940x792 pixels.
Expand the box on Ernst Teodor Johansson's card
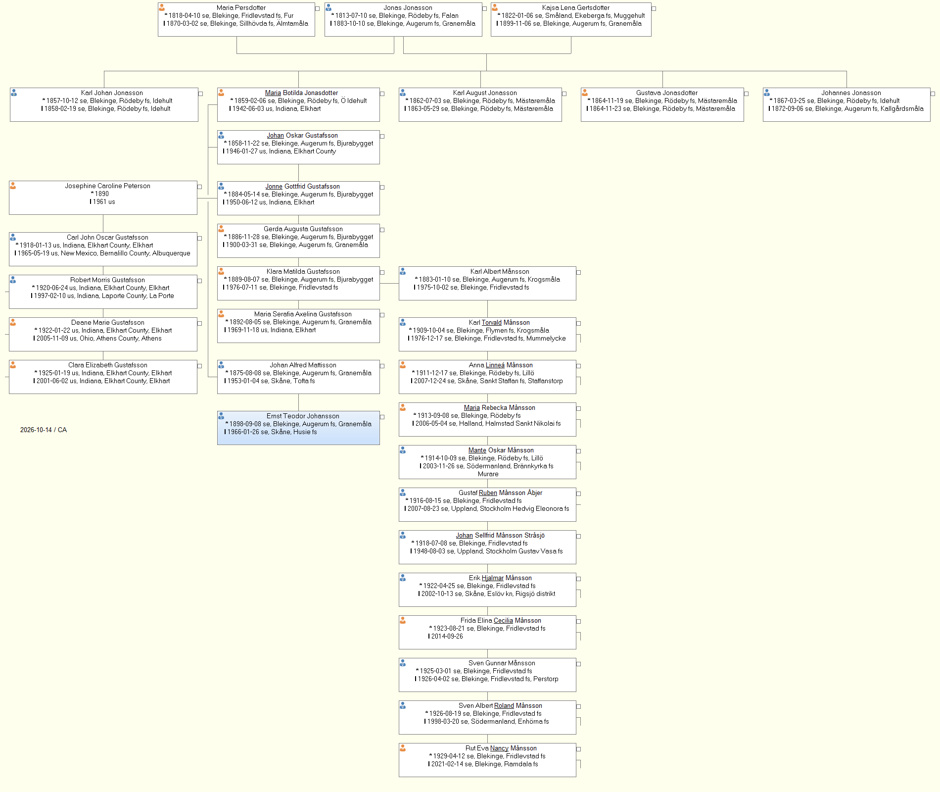[x=382, y=417]
